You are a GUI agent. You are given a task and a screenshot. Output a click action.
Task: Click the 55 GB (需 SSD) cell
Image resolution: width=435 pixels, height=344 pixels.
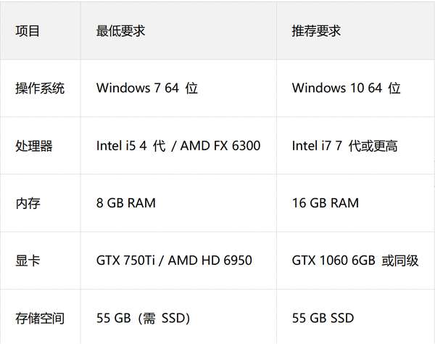pos(142,318)
